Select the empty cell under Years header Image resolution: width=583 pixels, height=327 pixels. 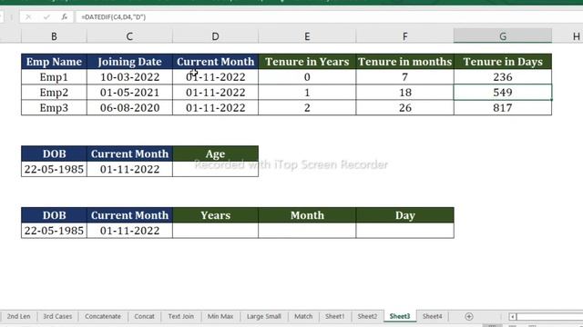[215, 231]
